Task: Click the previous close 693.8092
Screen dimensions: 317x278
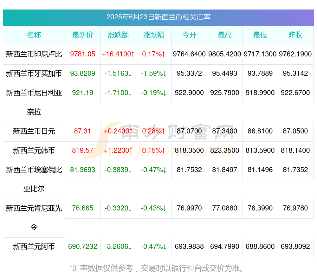Action: [295, 247]
